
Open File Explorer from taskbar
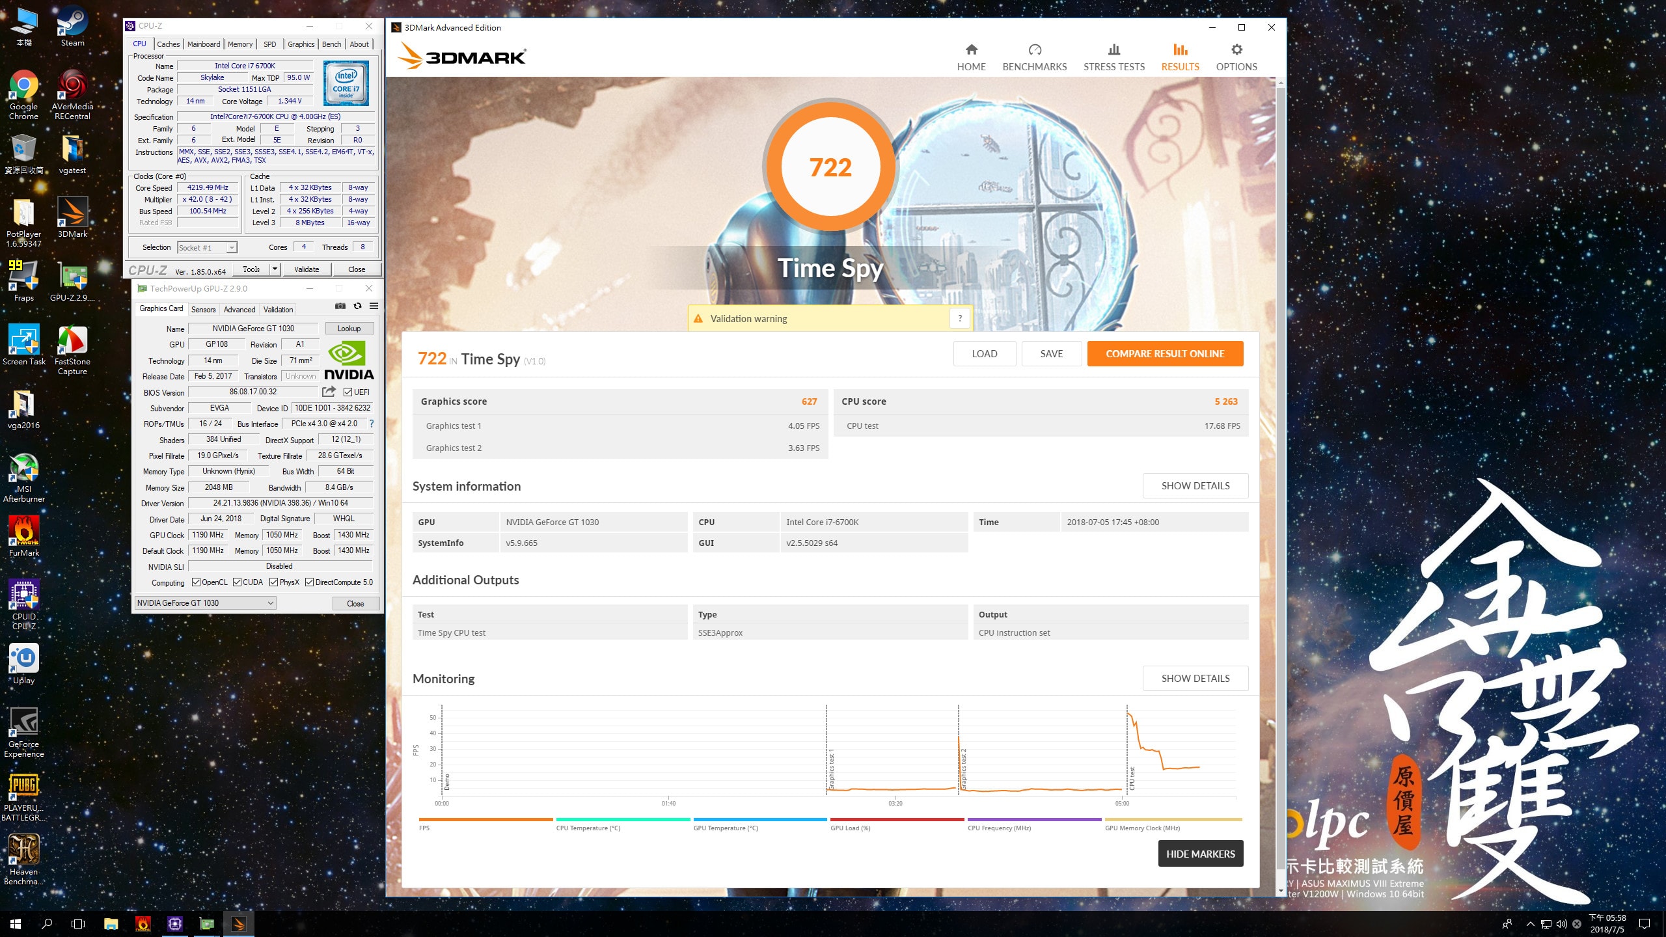point(111,923)
